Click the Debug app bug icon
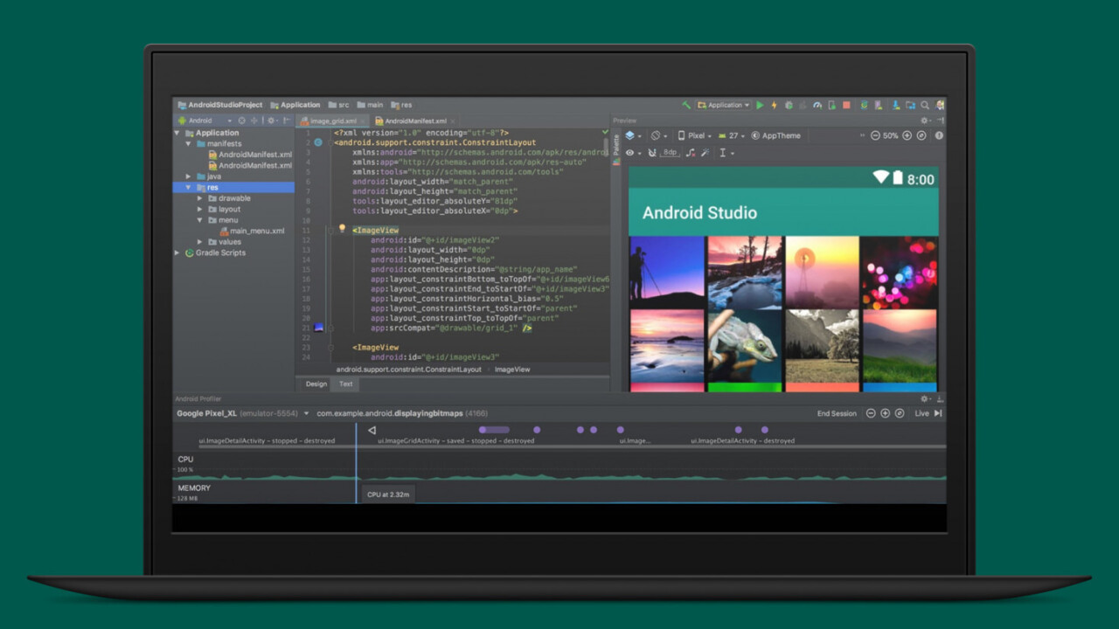 coord(789,105)
